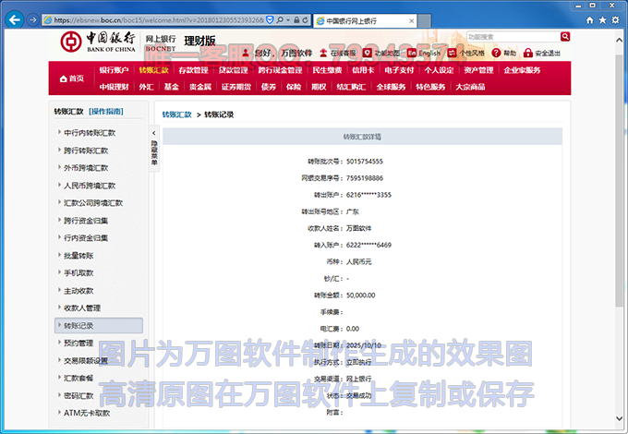Open the 信用卡 navigation tab
This screenshot has width=628, height=434.
(363, 69)
